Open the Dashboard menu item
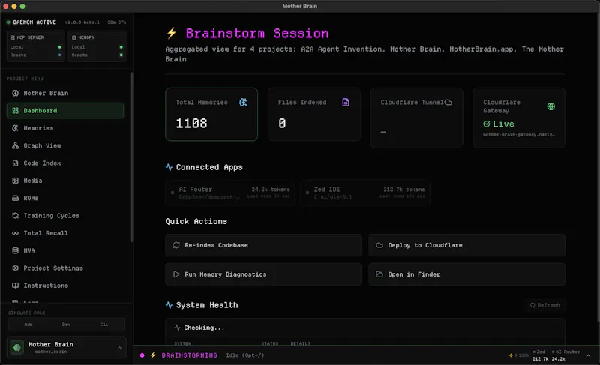 click(x=65, y=110)
